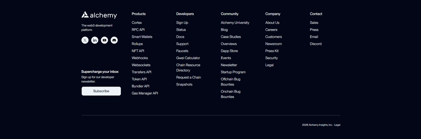421x139 pixels.
Task: Visit the Rollups link
Action: [x=137, y=44]
